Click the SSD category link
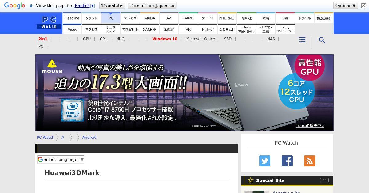This screenshot has height=193, width=369. click(228, 39)
